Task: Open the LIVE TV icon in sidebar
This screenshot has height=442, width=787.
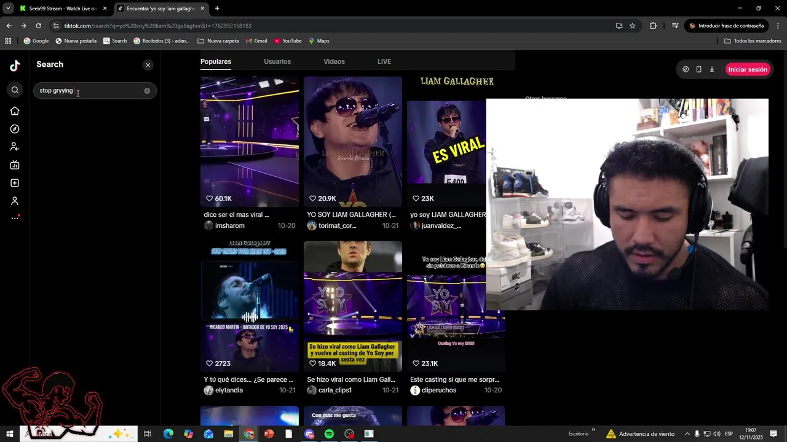Action: tap(15, 165)
